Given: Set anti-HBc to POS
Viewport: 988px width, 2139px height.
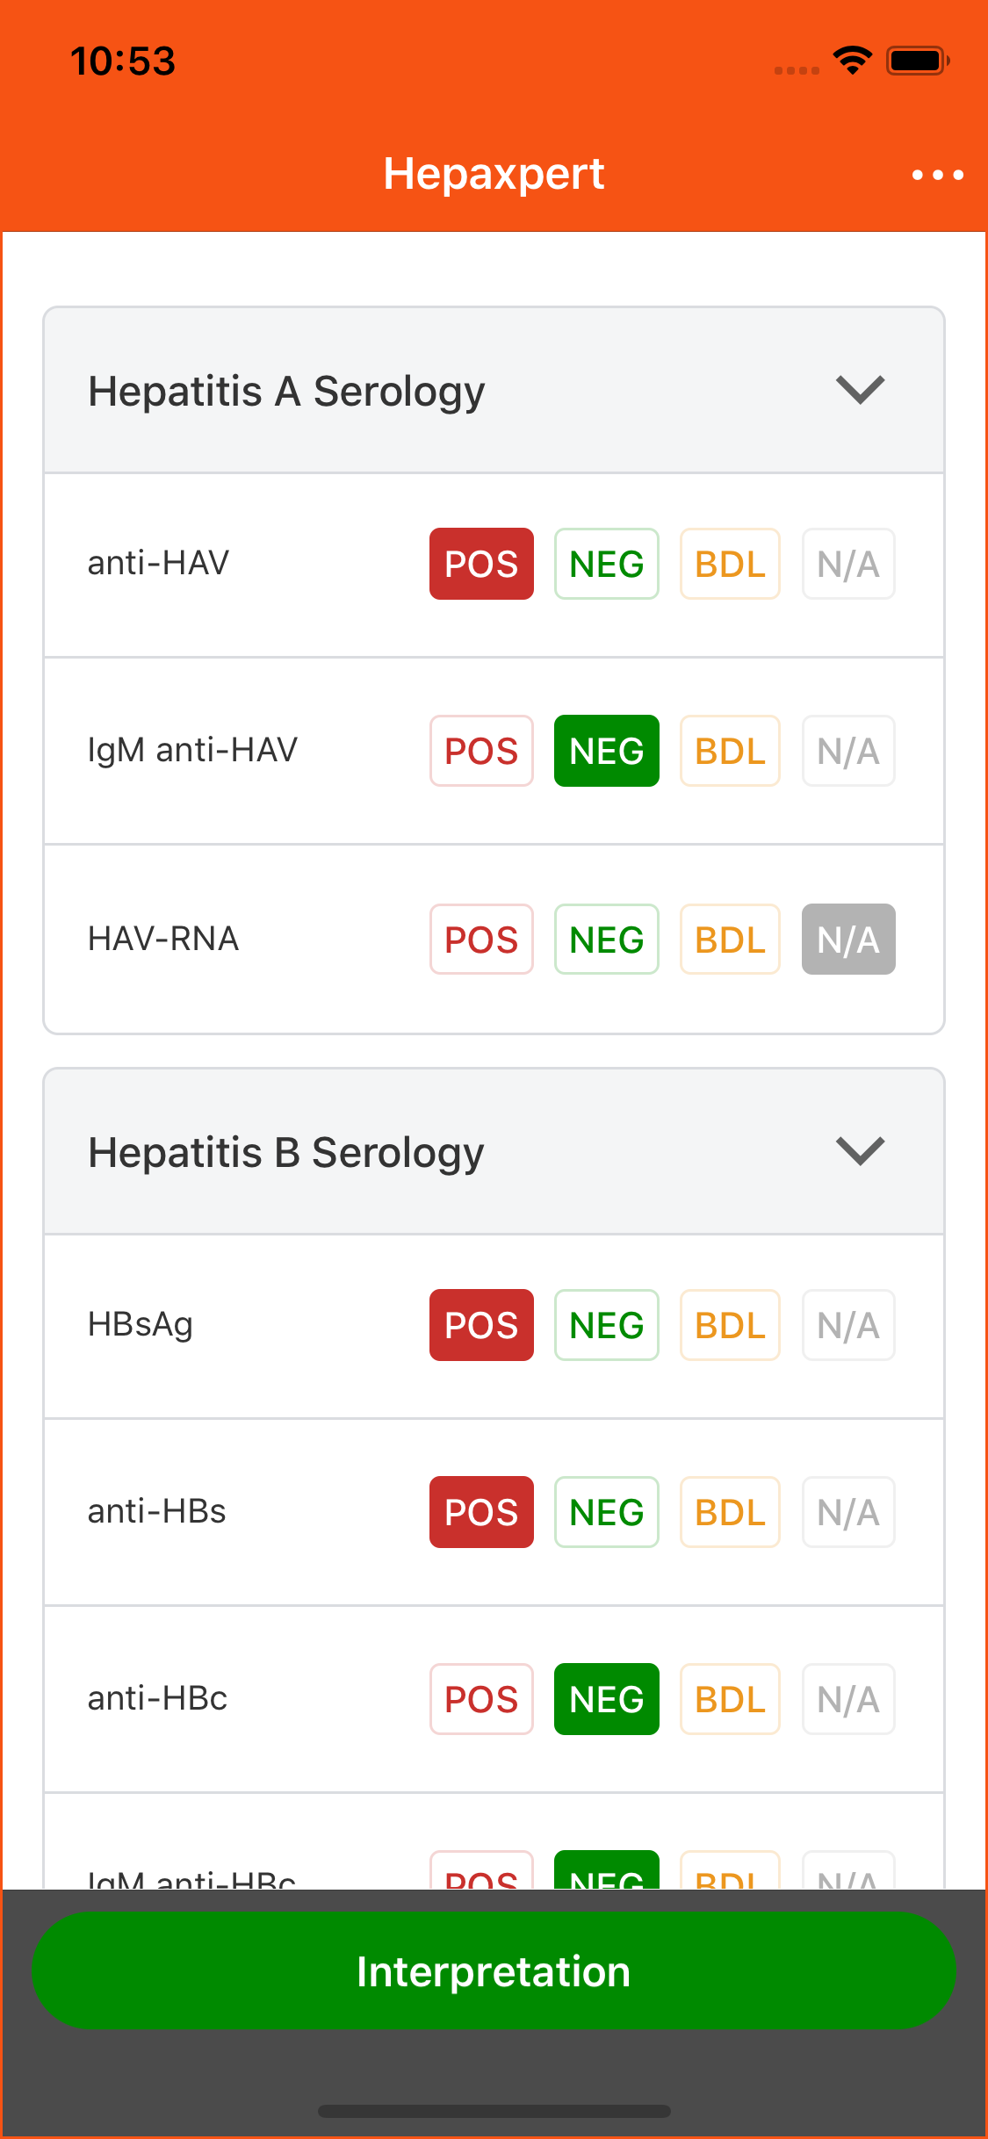Looking at the screenshot, I should pos(481,1699).
